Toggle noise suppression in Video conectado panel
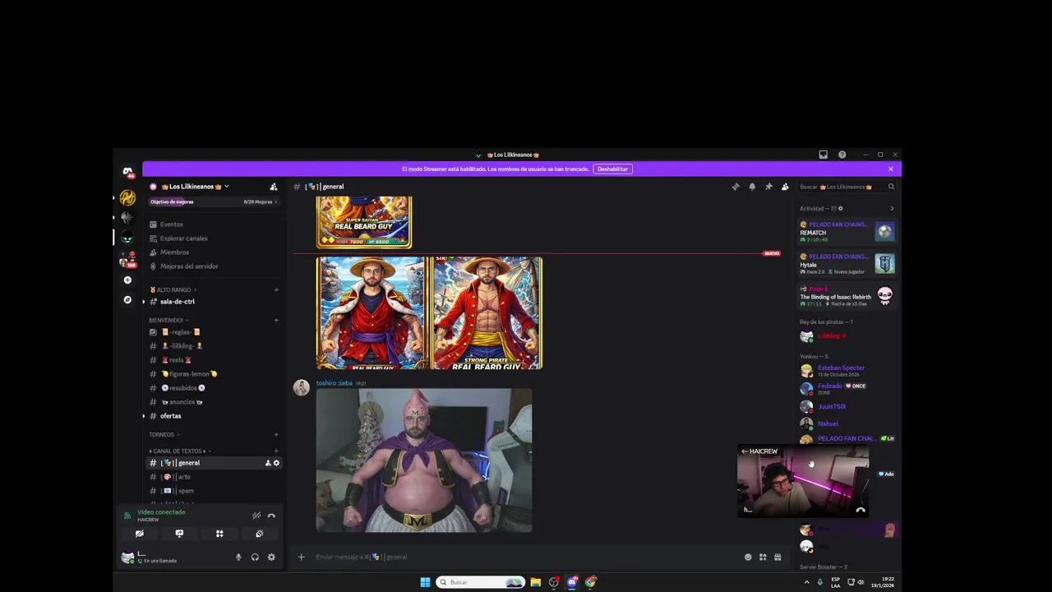This screenshot has width=1052, height=592. click(x=256, y=516)
